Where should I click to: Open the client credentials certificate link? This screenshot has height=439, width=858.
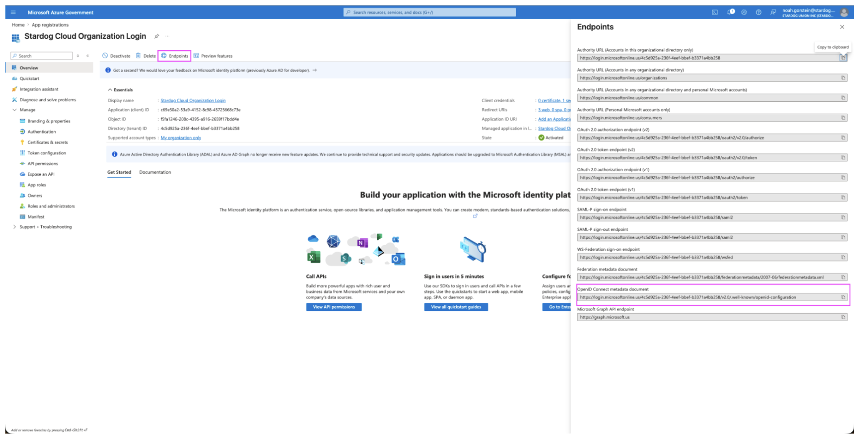[x=554, y=100]
